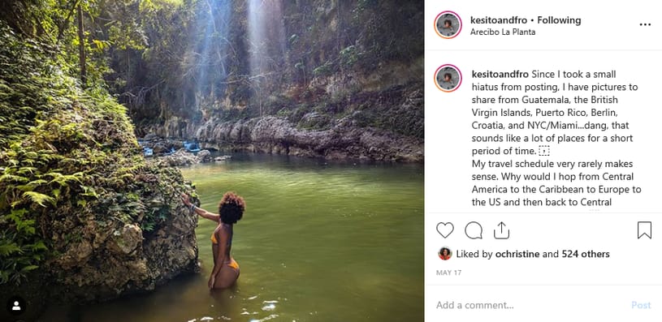View the 524 others who liked
The width and height of the screenshot is (662, 322).
(x=585, y=254)
